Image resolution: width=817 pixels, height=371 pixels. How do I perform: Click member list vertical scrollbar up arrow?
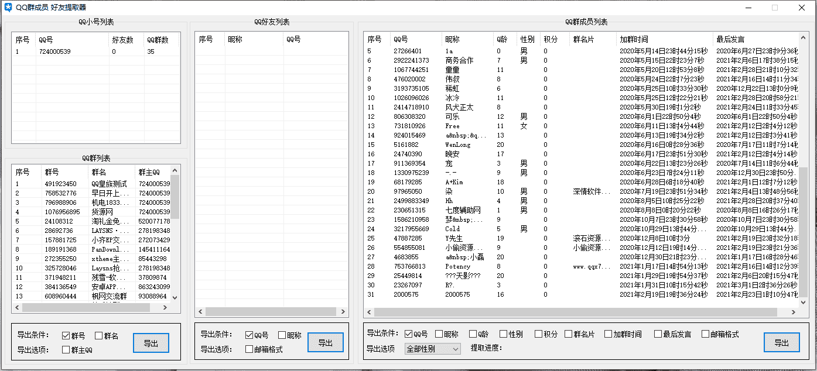(804, 38)
